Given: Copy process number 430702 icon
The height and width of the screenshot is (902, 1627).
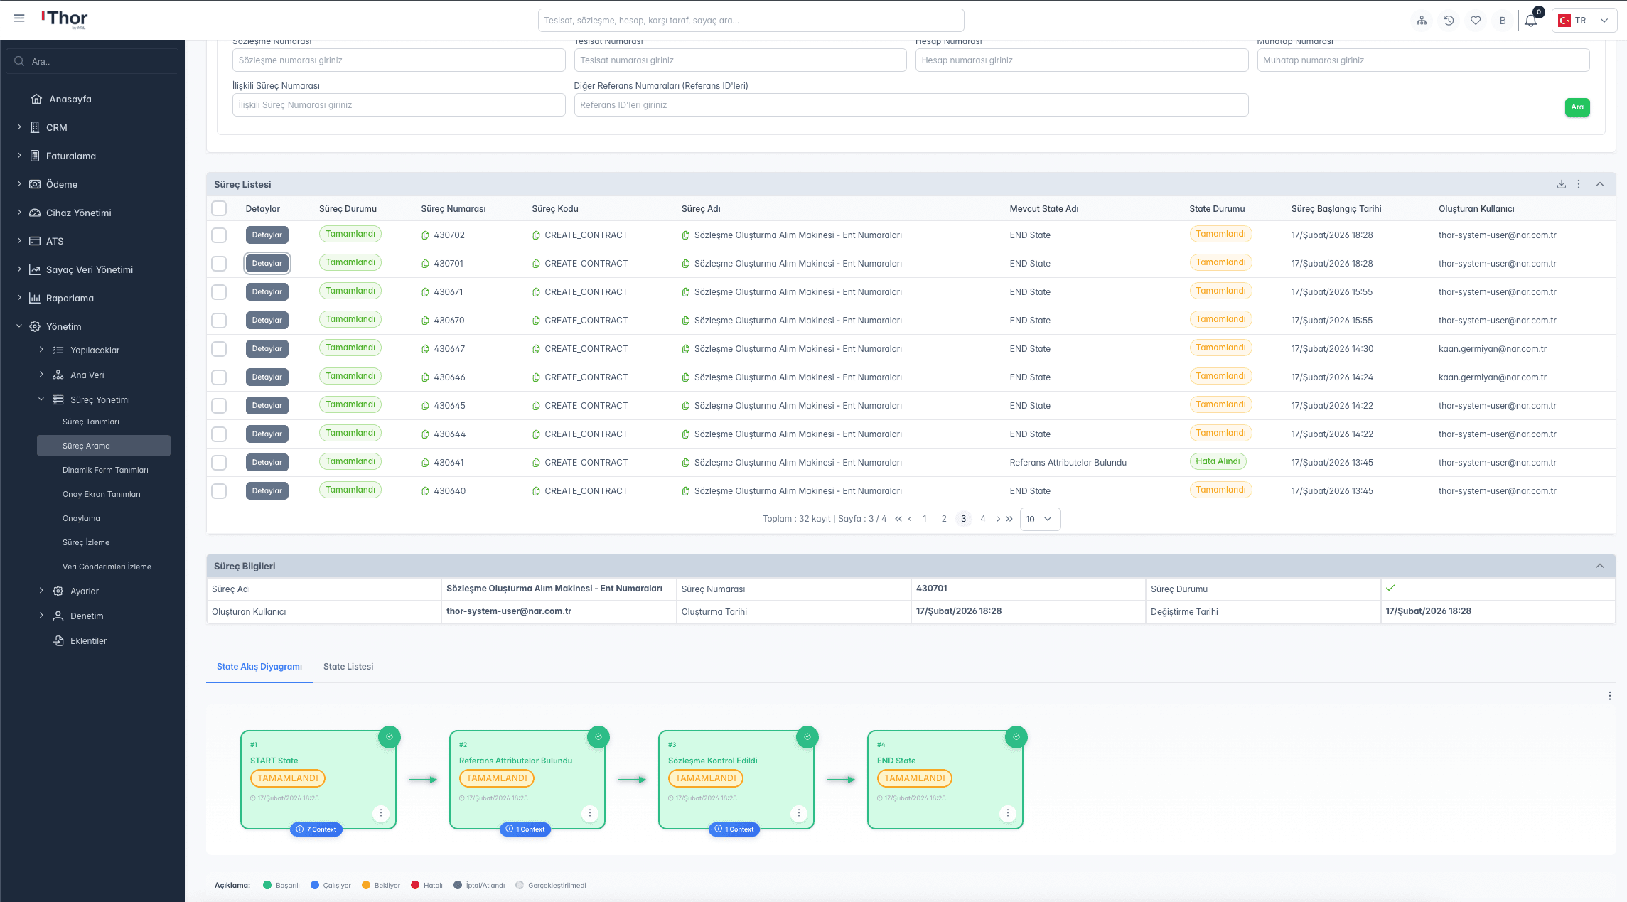Looking at the screenshot, I should pyautogui.click(x=425, y=235).
